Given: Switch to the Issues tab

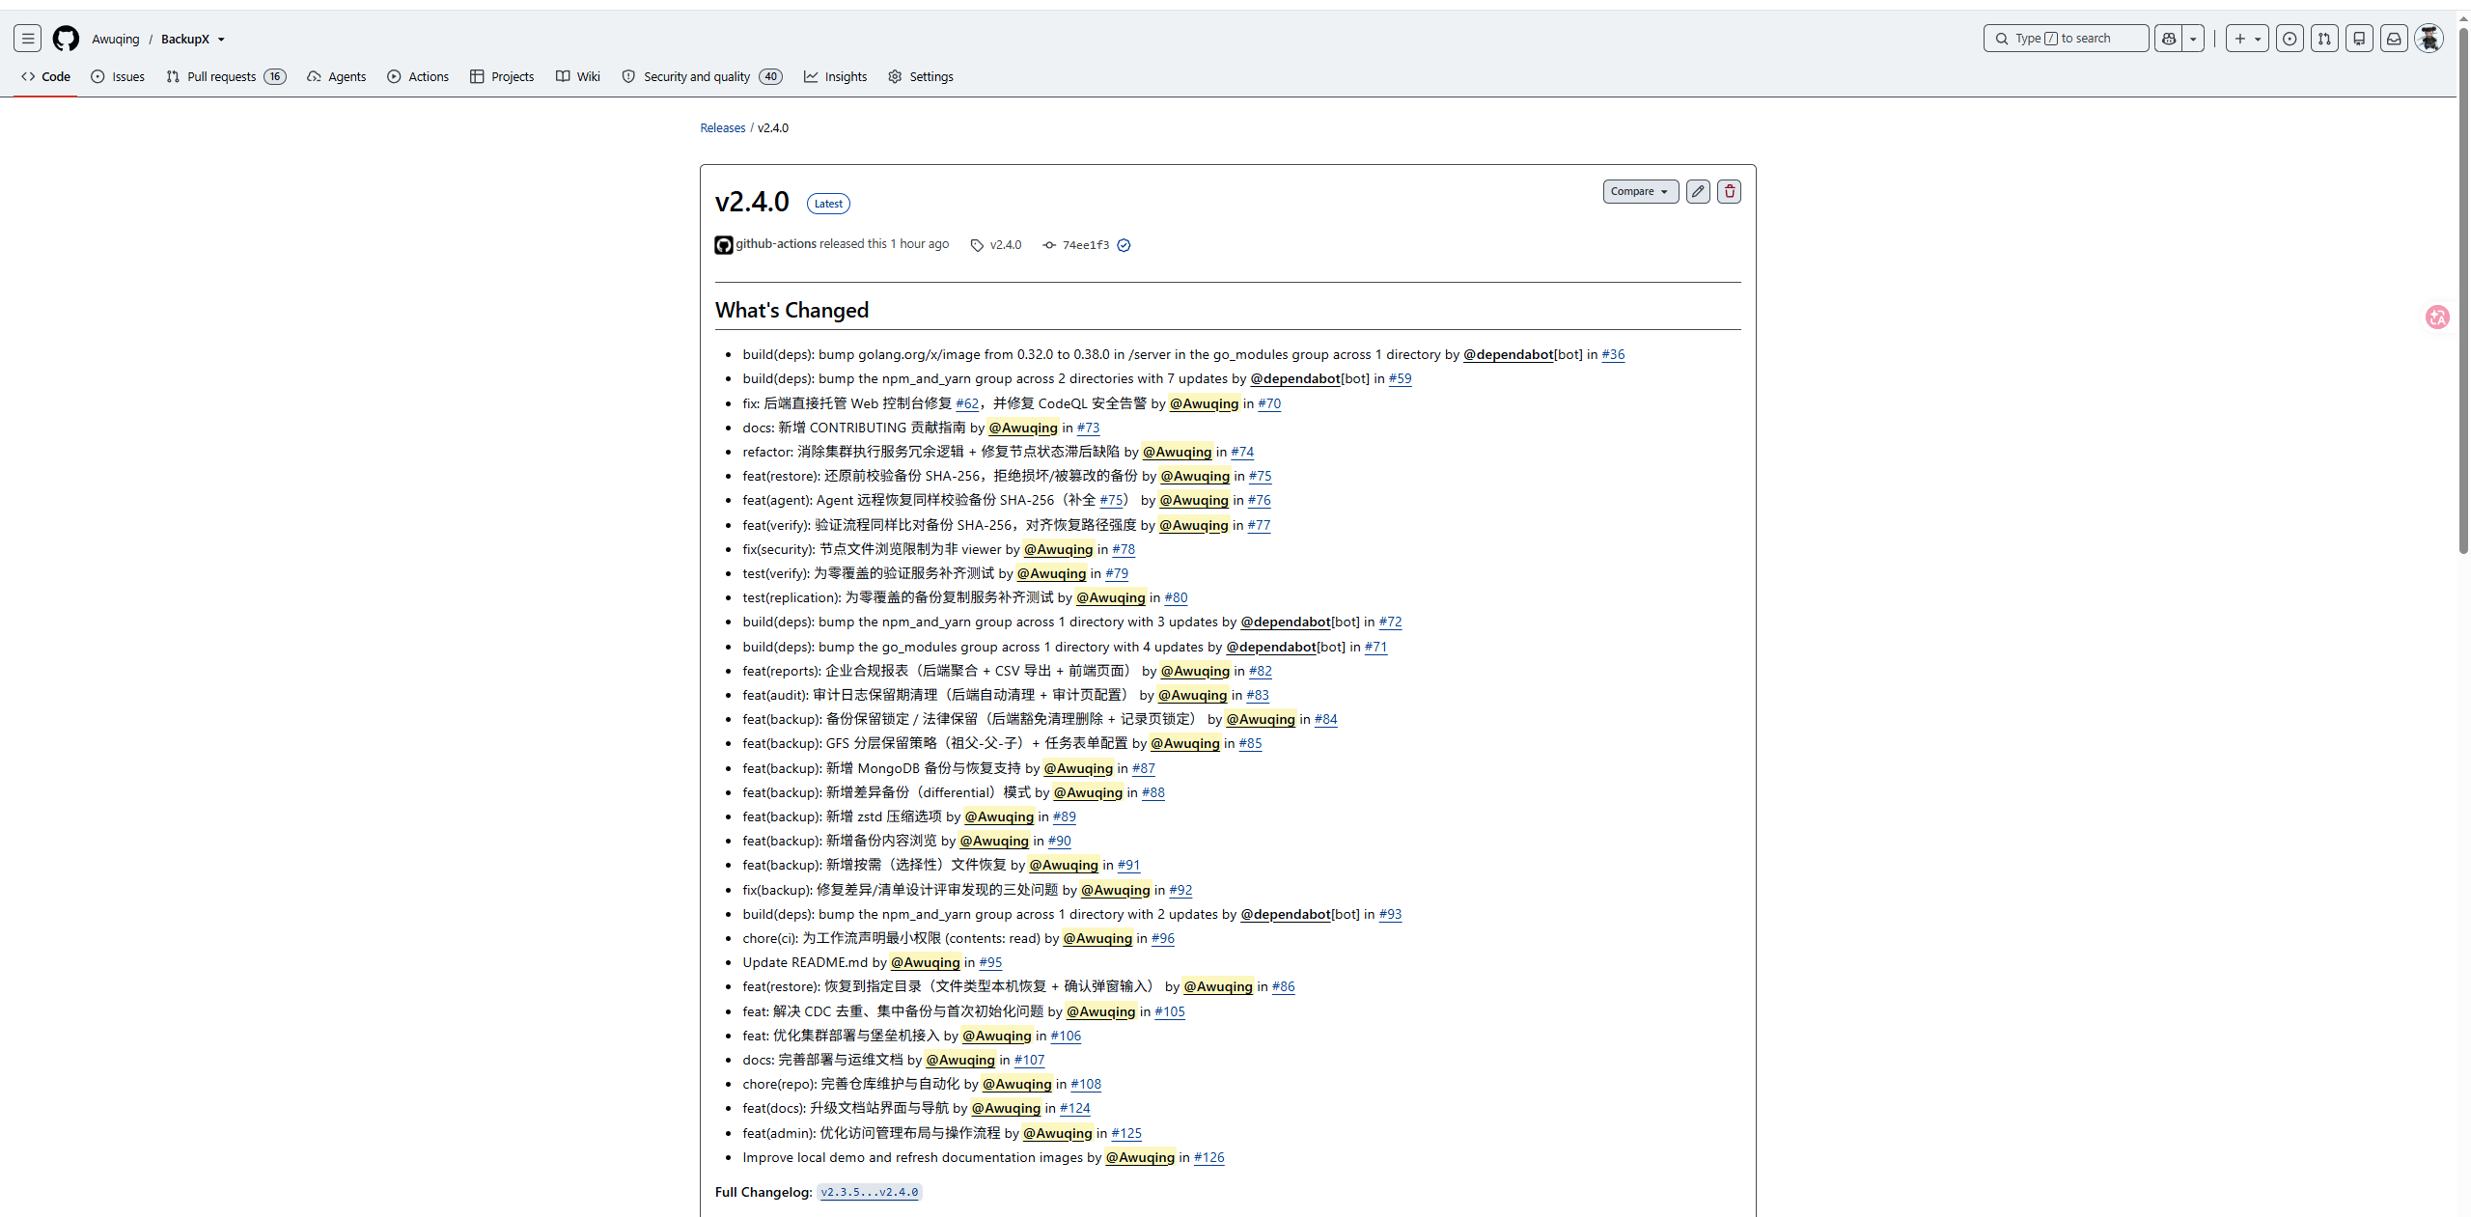Looking at the screenshot, I should click(x=118, y=76).
